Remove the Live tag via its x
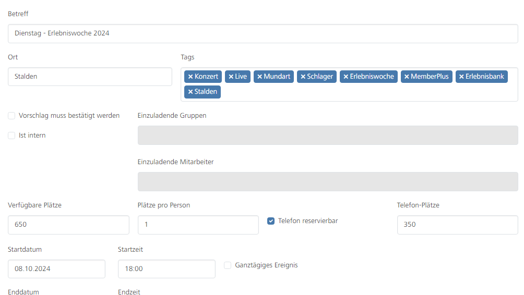Screen dimensions: 524x295 231,77
